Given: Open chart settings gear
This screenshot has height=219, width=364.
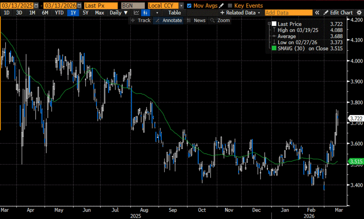Looking at the screenshot, I should click(x=359, y=13).
